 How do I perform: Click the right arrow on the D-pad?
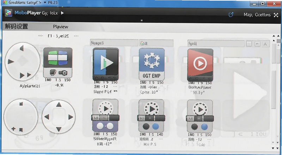click(x=71, y=117)
